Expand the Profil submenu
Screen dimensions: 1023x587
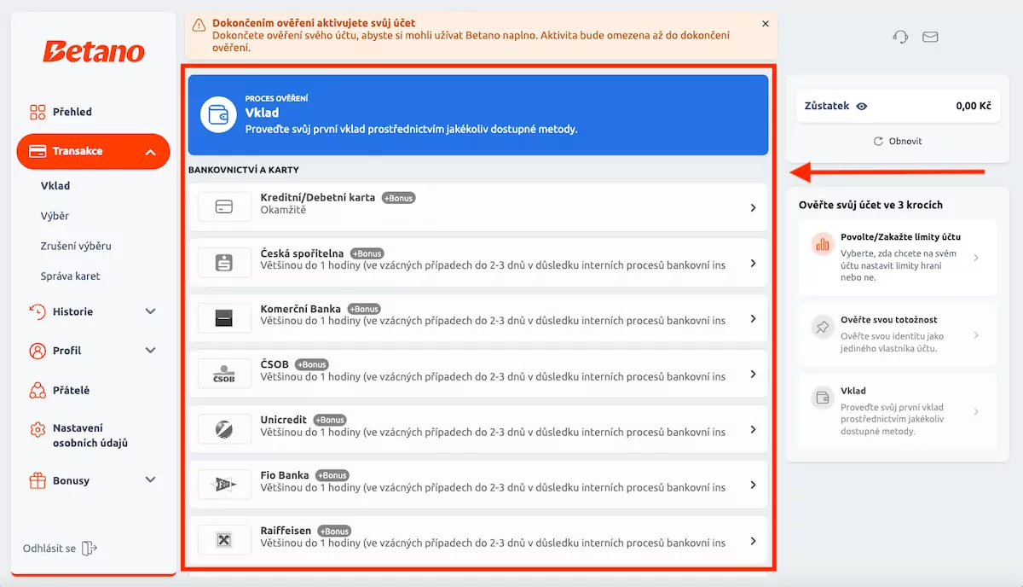pos(150,351)
